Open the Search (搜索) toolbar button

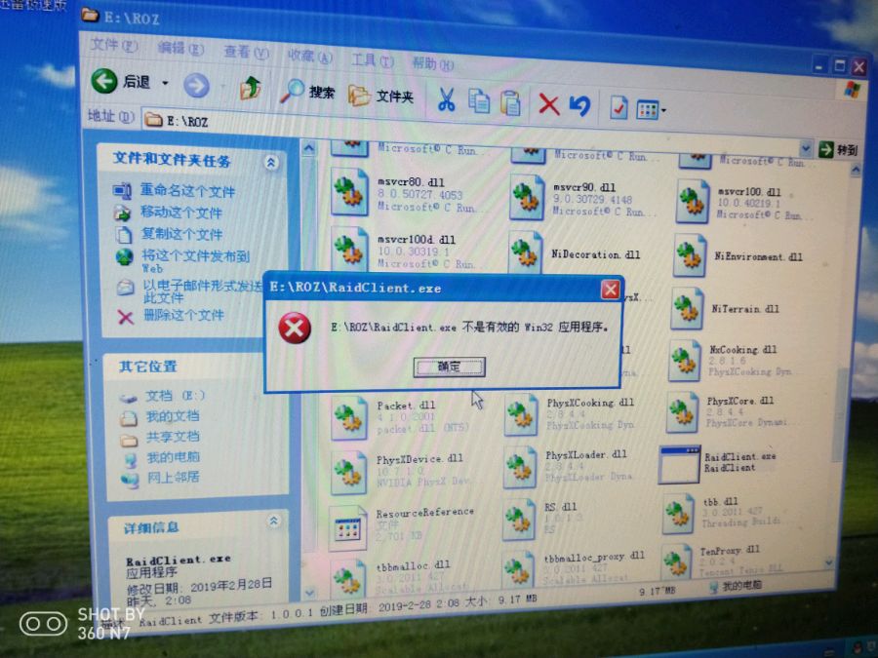click(307, 92)
